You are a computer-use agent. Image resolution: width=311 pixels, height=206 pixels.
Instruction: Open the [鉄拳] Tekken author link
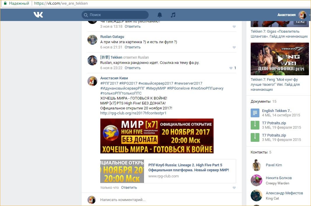pyautogui.click(x=111, y=57)
